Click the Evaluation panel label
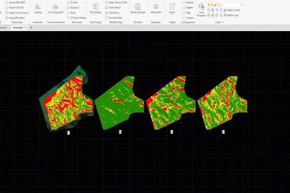Viewport: 290px width, 193px height. click(156, 22)
